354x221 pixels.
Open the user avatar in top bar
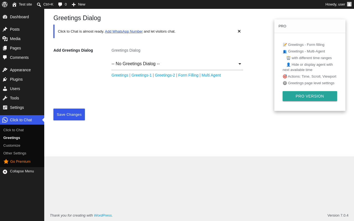click(349, 4)
